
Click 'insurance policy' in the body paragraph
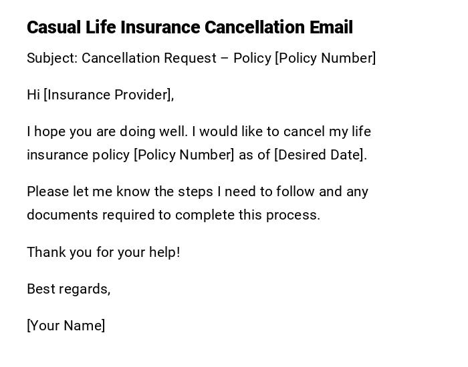click(78, 155)
